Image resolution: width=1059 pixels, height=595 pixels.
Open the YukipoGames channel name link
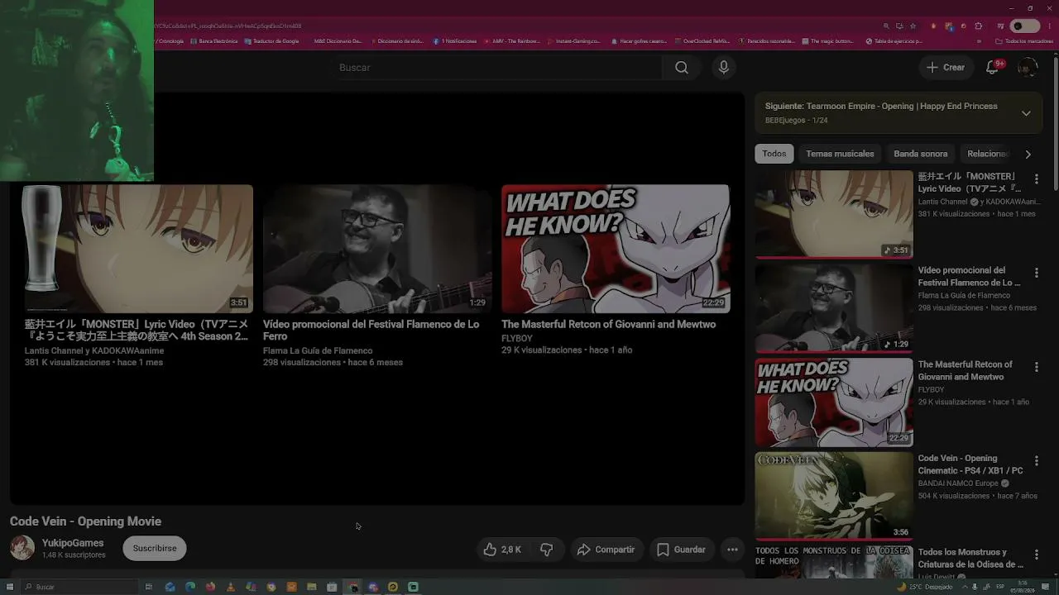pos(74,543)
